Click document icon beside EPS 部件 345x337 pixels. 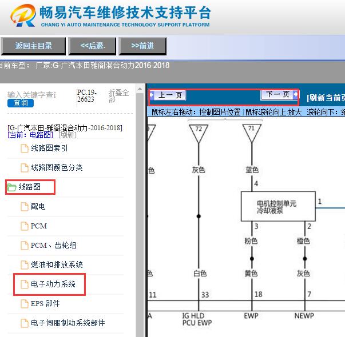[25, 303]
